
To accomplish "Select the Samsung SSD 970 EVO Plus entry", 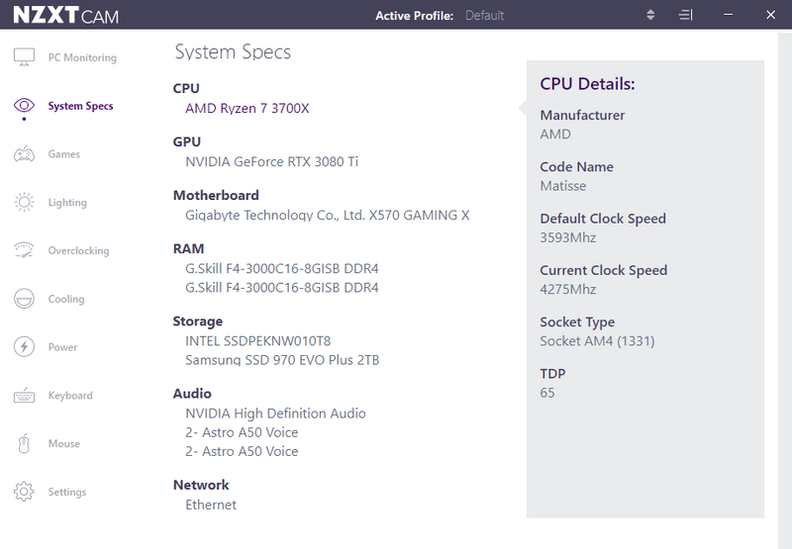I will tap(282, 360).
